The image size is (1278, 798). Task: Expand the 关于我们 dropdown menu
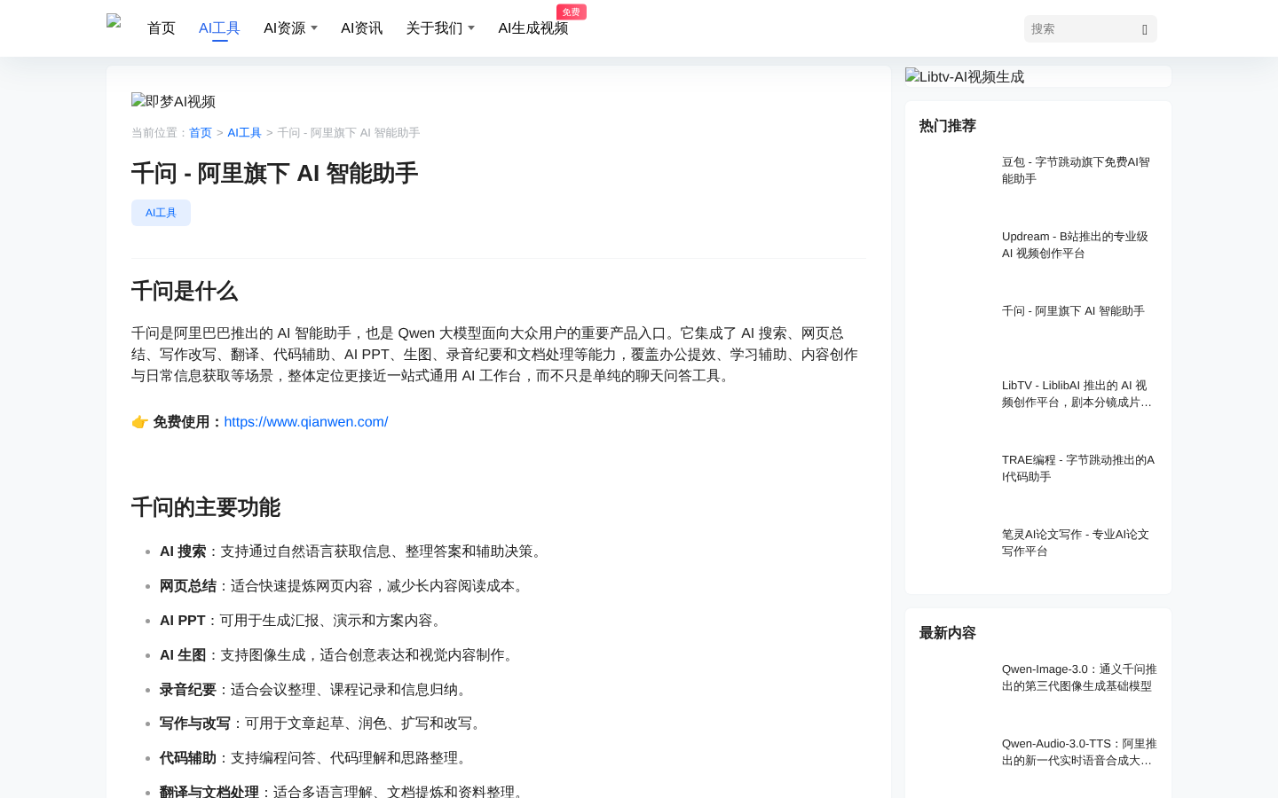[x=440, y=28]
